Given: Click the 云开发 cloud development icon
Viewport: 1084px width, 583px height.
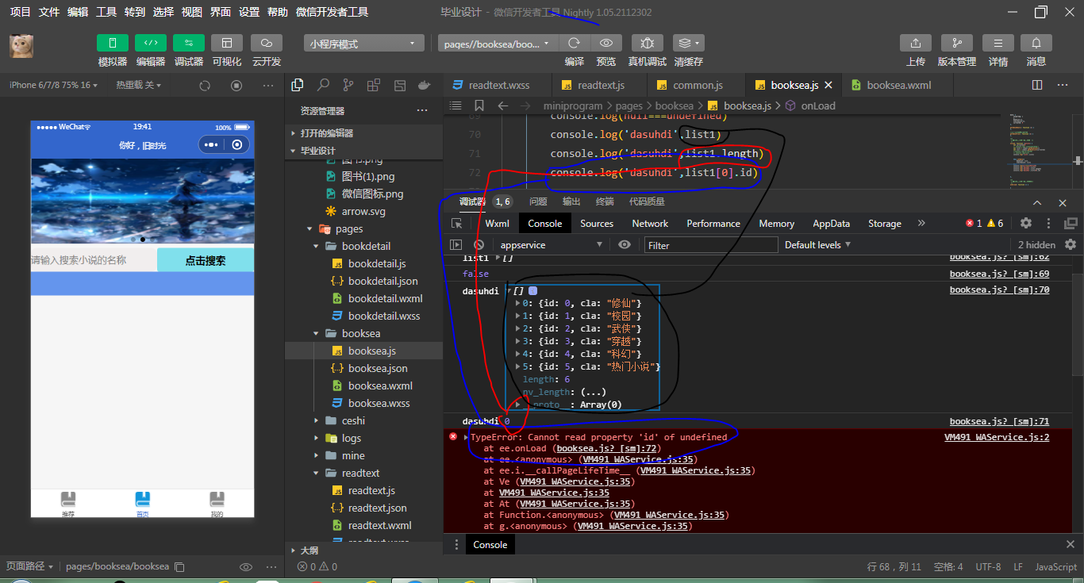Looking at the screenshot, I should 267,43.
